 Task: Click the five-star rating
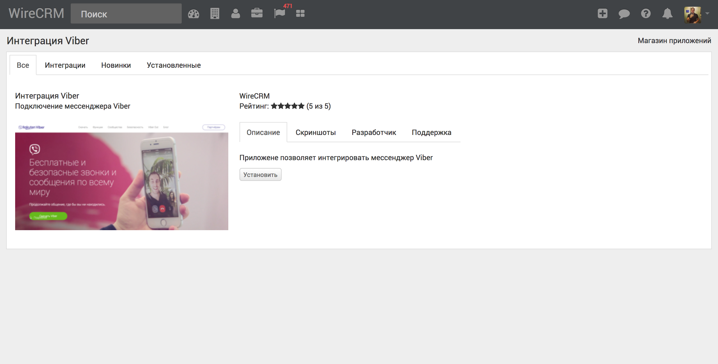(x=287, y=106)
